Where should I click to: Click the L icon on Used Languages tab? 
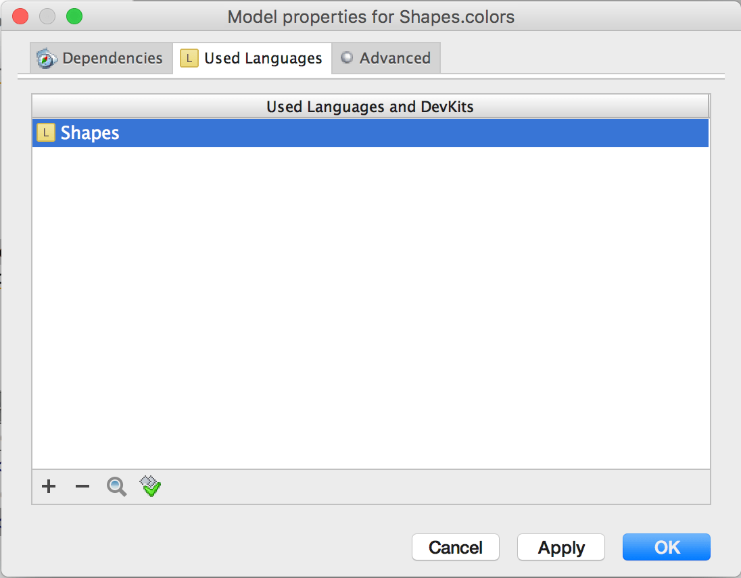coord(189,58)
